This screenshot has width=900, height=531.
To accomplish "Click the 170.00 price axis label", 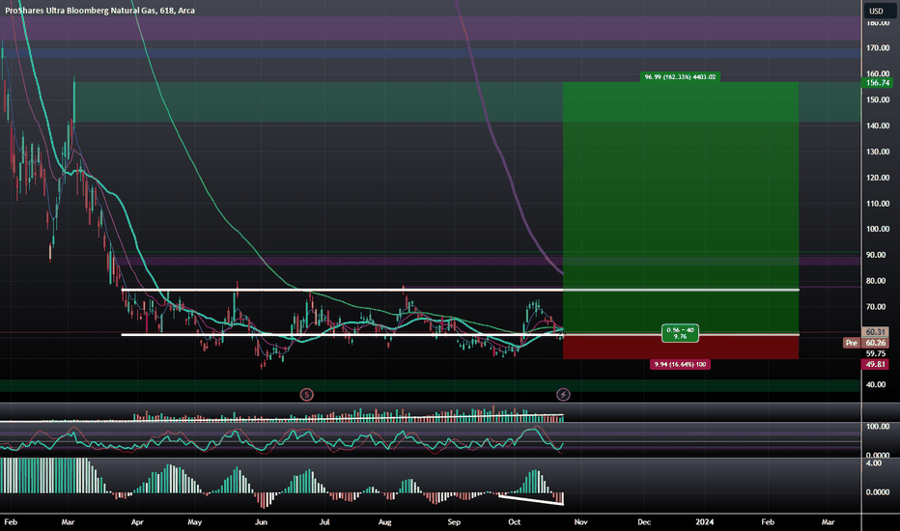I will 878,48.
